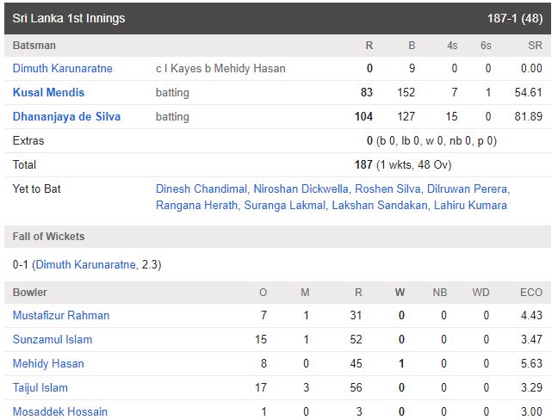
Task: Click Sunzamul Islam bowler link
Action: [x=53, y=340]
